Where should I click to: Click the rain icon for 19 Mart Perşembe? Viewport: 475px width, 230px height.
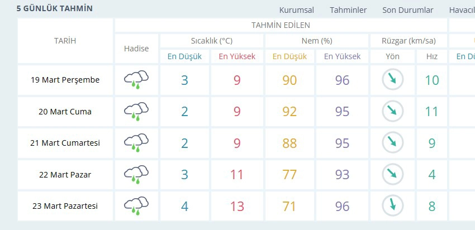136,80
